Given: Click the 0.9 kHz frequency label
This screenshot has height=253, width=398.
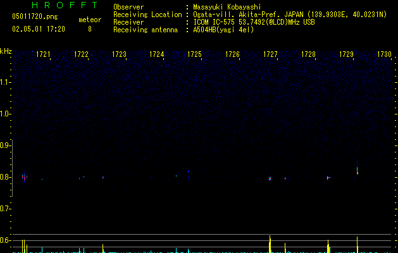Looking at the screenshot, I should 5,145.
